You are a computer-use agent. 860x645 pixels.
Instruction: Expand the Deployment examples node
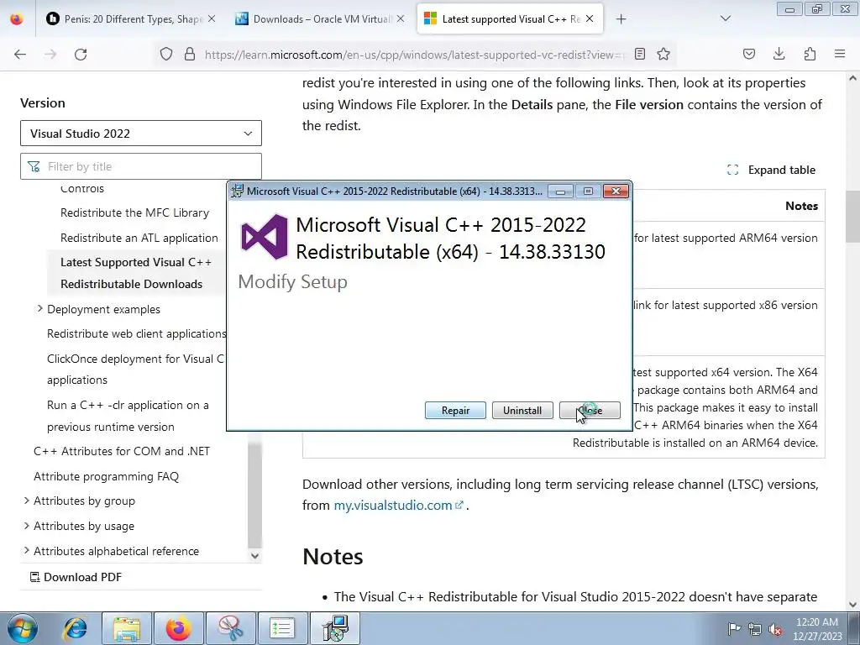point(39,309)
